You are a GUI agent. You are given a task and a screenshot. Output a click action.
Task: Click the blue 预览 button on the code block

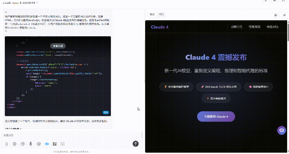106,112
